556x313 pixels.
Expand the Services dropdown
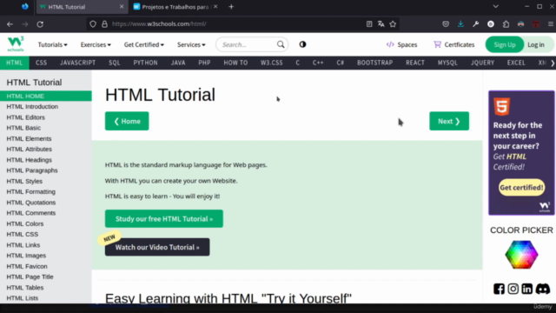191,44
